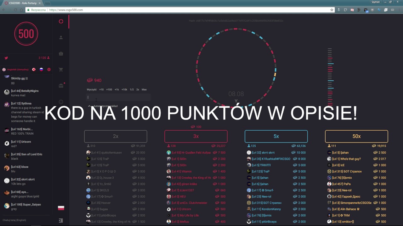Click the Szymon Chrome profile button
The height and width of the screenshot is (226, 403).
tap(376, 2)
